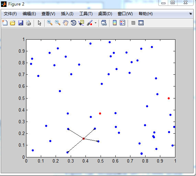
Task: Activate the Zoom In magnifier tool
Action: [50, 23]
